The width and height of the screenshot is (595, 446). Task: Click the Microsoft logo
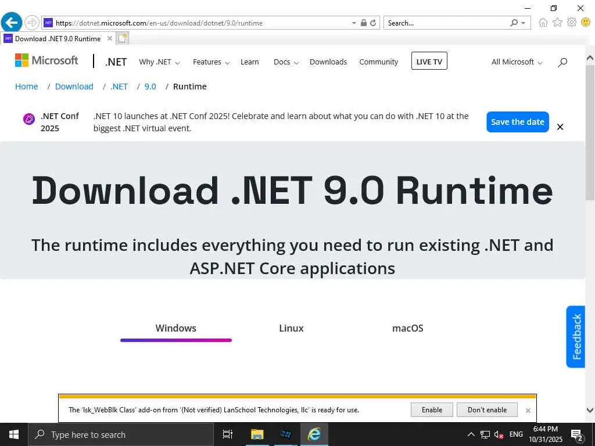click(x=46, y=60)
